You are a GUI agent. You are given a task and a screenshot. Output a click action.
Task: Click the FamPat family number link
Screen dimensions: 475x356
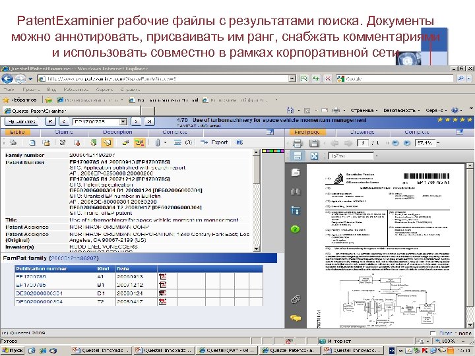74,258
